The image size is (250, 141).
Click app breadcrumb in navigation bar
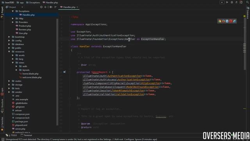20,2
